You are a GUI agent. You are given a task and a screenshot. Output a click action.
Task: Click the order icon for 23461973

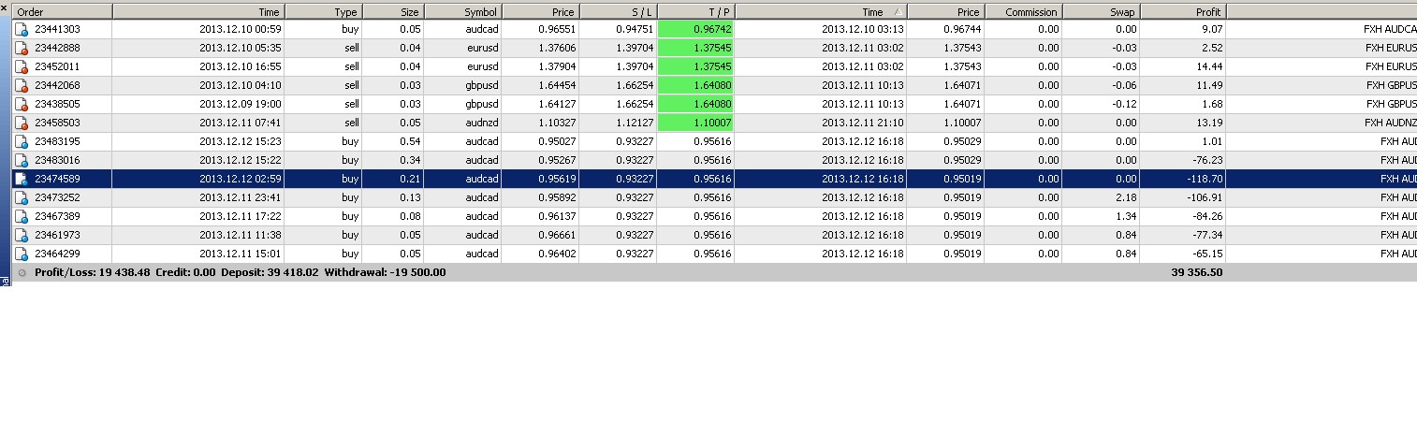point(21,235)
